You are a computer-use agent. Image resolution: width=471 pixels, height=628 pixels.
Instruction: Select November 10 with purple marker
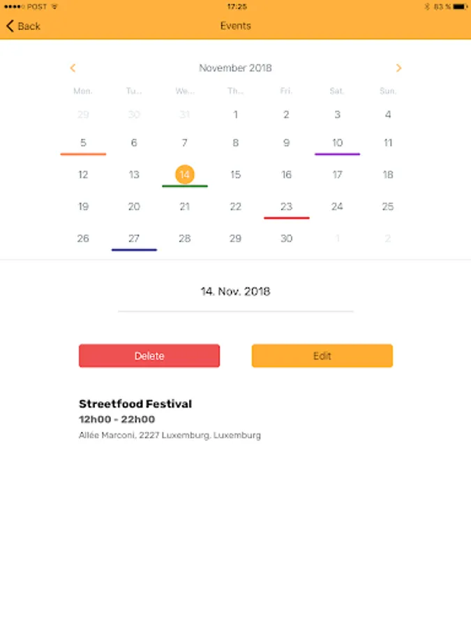click(337, 143)
